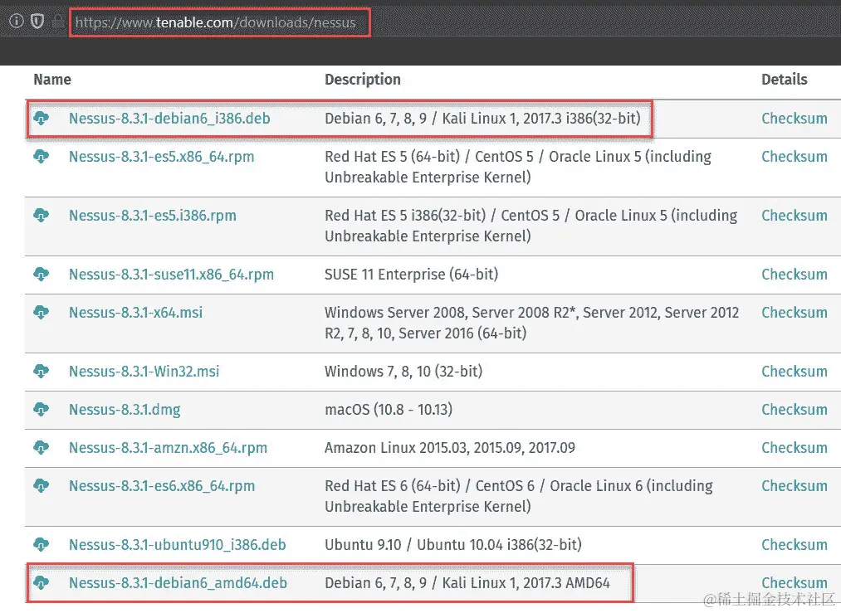841x613 pixels.
Task: Click download cloud icon for suse11.x86_64.rpm
Action: [x=42, y=275]
